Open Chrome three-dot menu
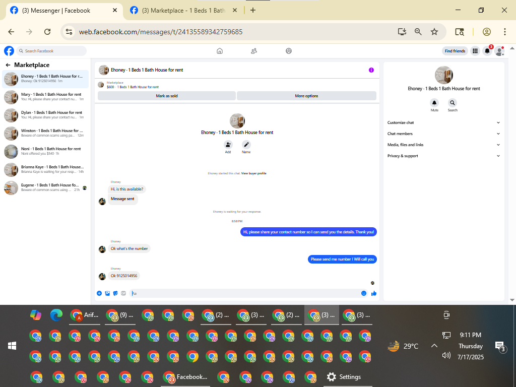Image resolution: width=516 pixels, height=387 pixels. (x=505, y=32)
